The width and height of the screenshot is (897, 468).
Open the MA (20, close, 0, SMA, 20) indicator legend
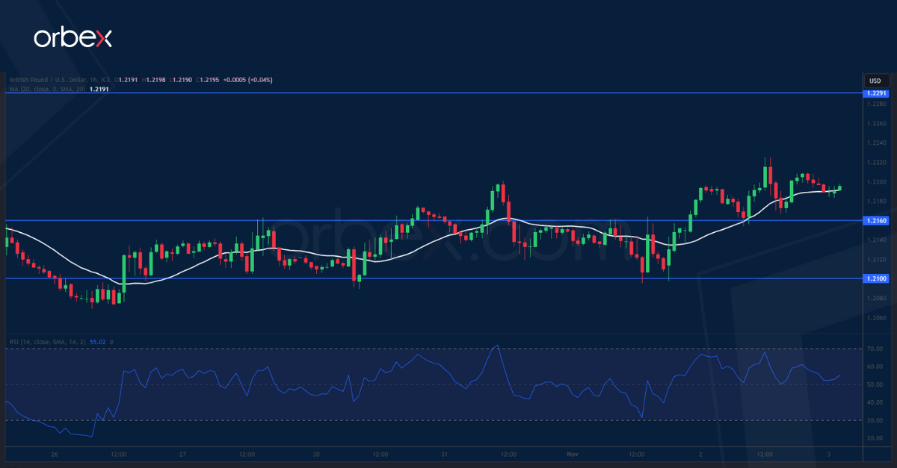click(x=45, y=89)
